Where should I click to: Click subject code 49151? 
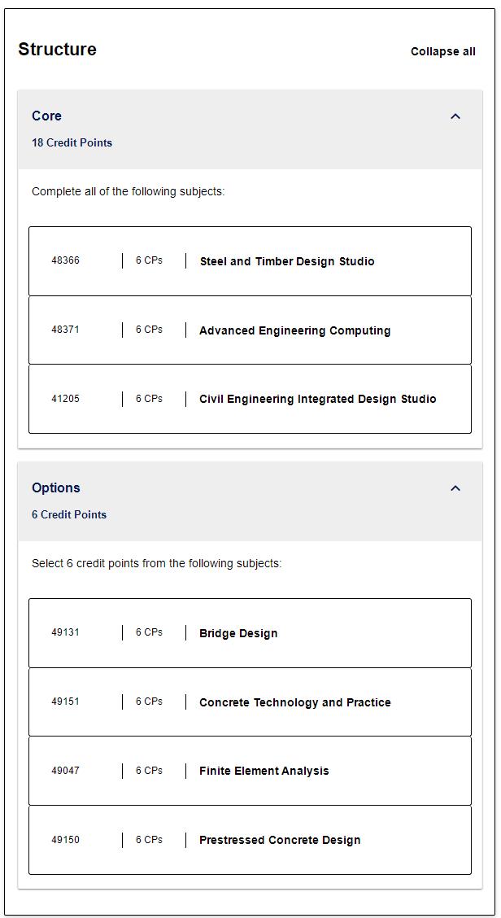coord(65,702)
